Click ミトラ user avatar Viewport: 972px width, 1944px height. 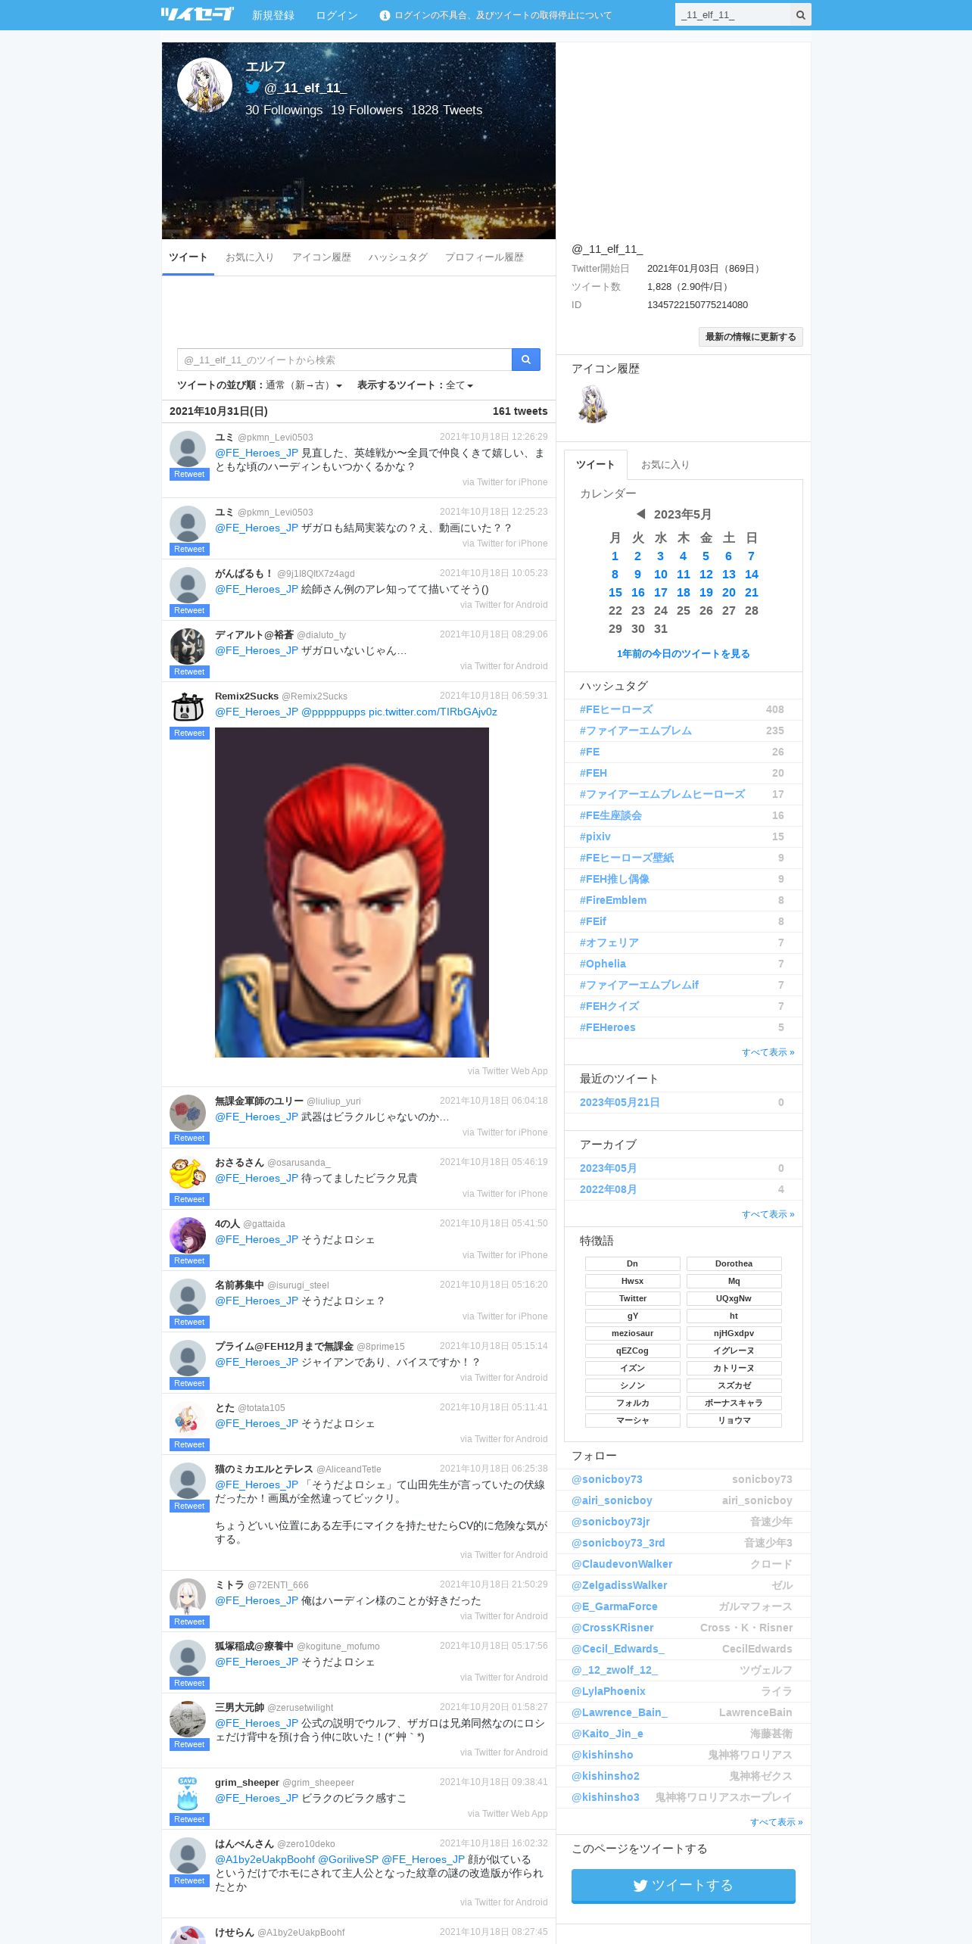[188, 1597]
